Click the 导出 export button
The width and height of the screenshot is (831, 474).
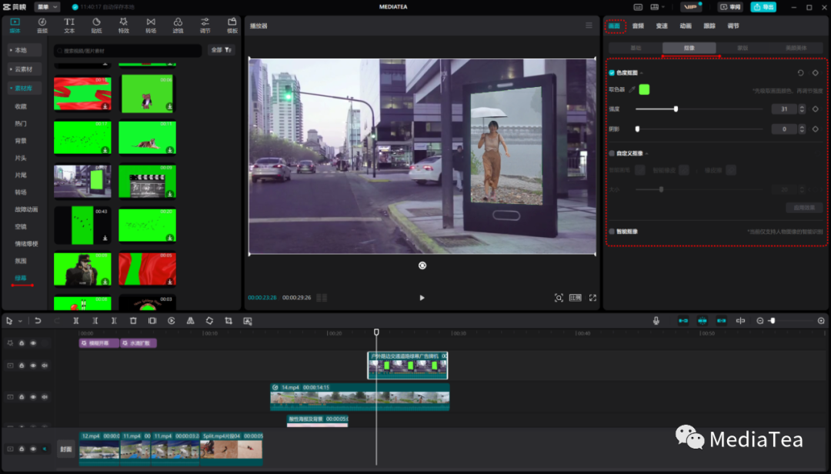pyautogui.click(x=763, y=7)
